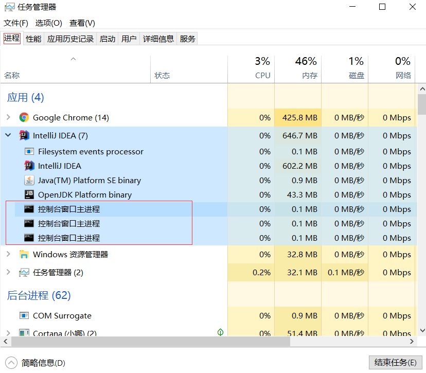
Task: Click the second 控制台窗口主进程 console icon
Action: (x=29, y=223)
